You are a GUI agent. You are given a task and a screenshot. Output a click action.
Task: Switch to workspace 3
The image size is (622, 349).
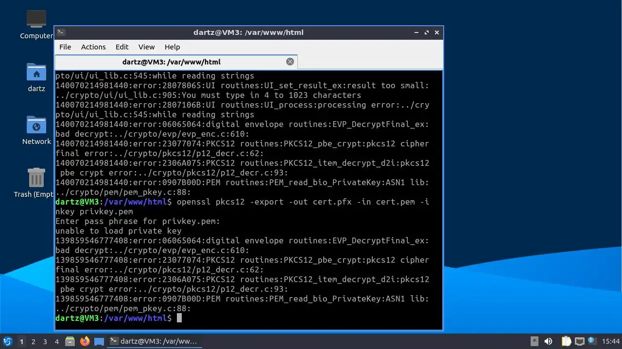pyautogui.click(x=45, y=342)
